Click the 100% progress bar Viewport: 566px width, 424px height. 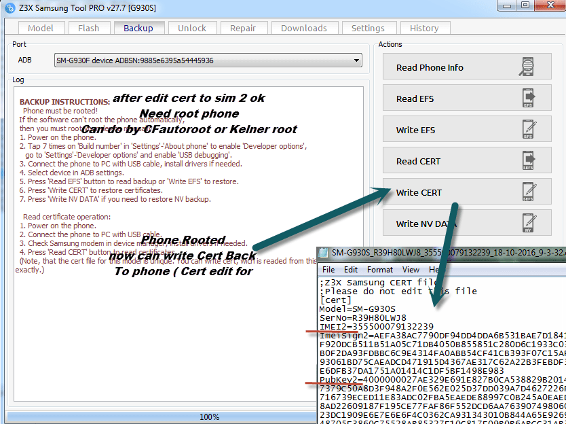click(x=162, y=417)
